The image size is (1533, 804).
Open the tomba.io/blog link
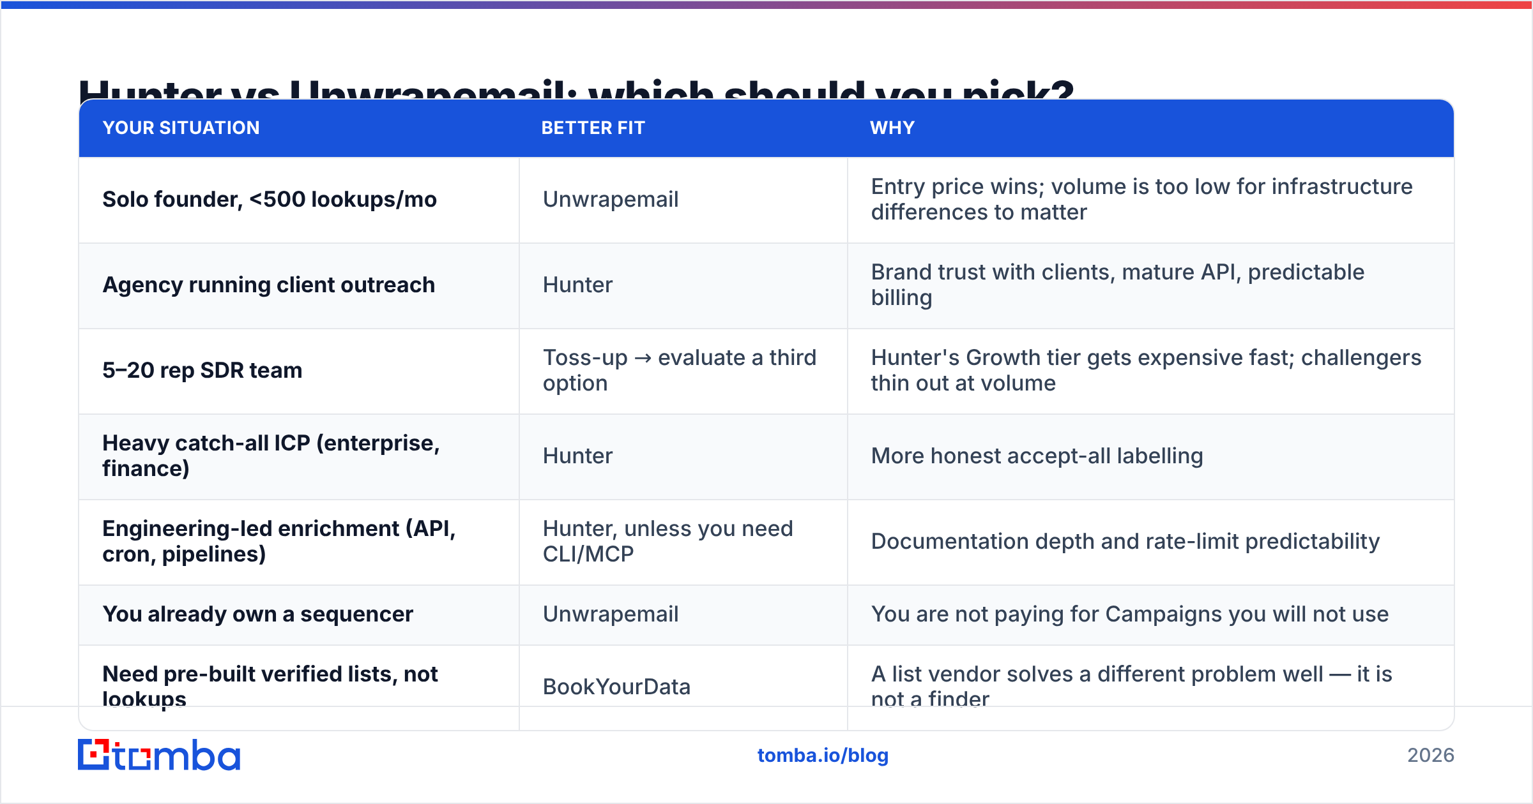(823, 755)
